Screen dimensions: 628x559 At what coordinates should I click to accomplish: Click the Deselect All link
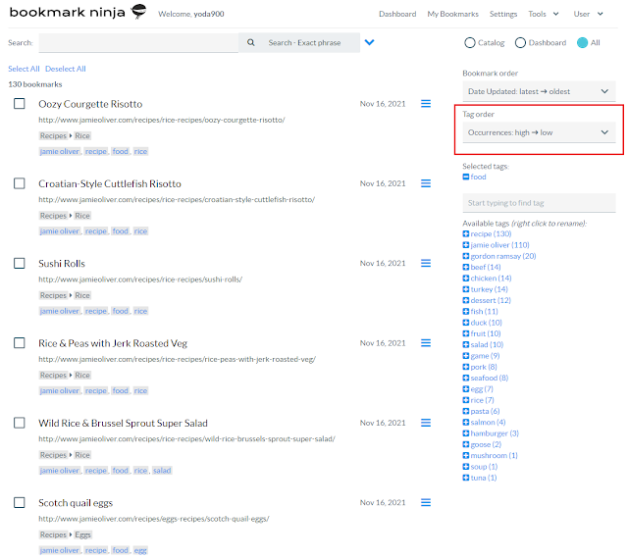66,69
